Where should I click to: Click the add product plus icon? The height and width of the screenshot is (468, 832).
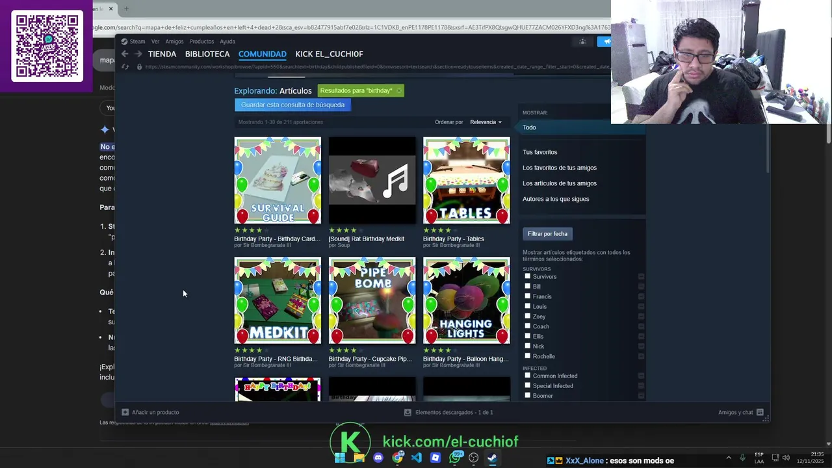point(125,412)
